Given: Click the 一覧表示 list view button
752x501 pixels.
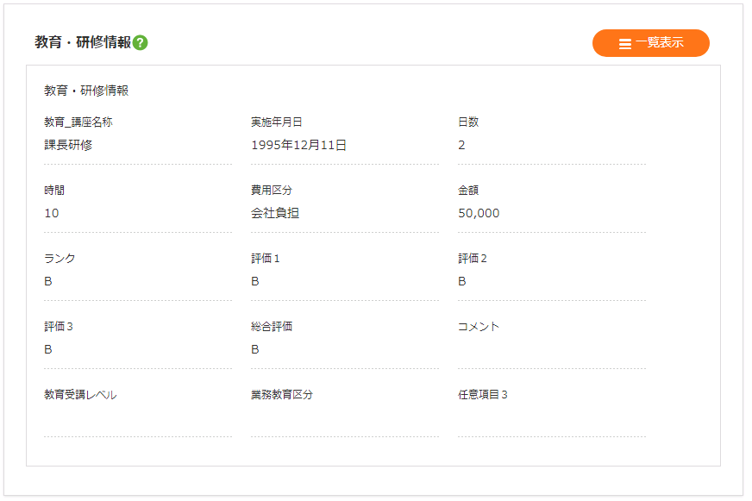Looking at the screenshot, I should coord(651,43).
